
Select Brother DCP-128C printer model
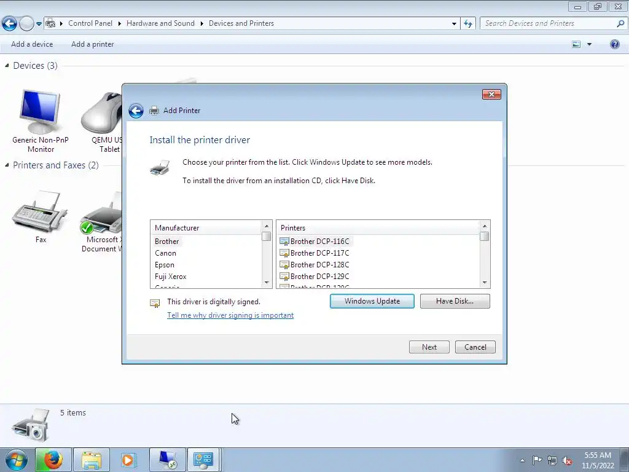319,265
